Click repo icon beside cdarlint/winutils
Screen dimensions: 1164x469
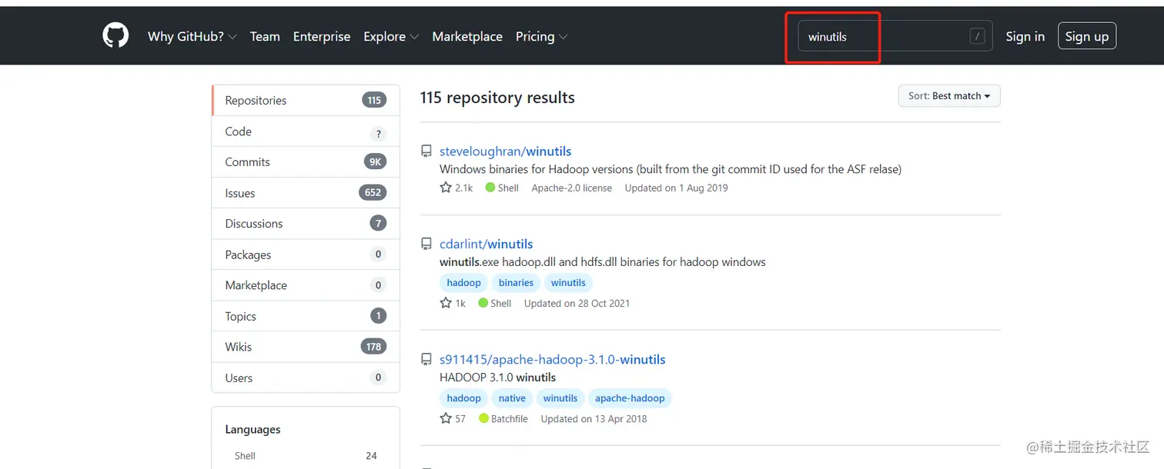coord(426,244)
